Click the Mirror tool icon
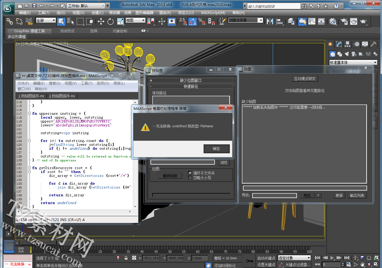Image resolution: width=382 pixels, height=268 pixels. point(270,21)
